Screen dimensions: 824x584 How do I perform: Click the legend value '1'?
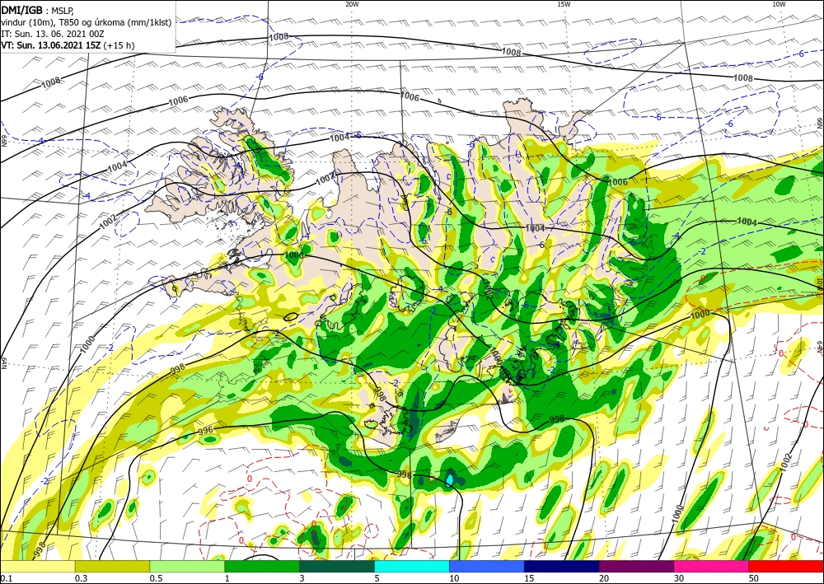pos(227,578)
